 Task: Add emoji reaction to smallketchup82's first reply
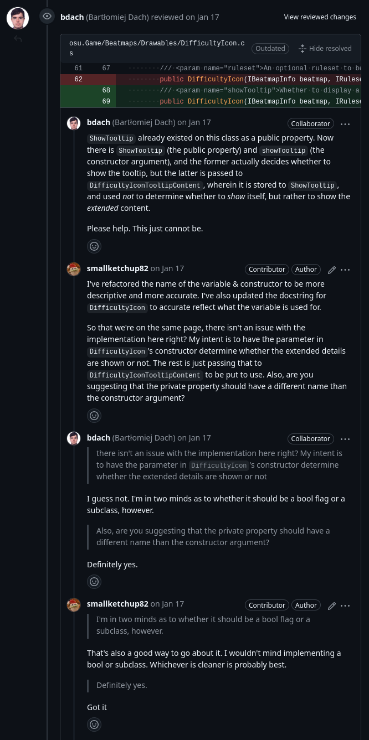pos(94,415)
